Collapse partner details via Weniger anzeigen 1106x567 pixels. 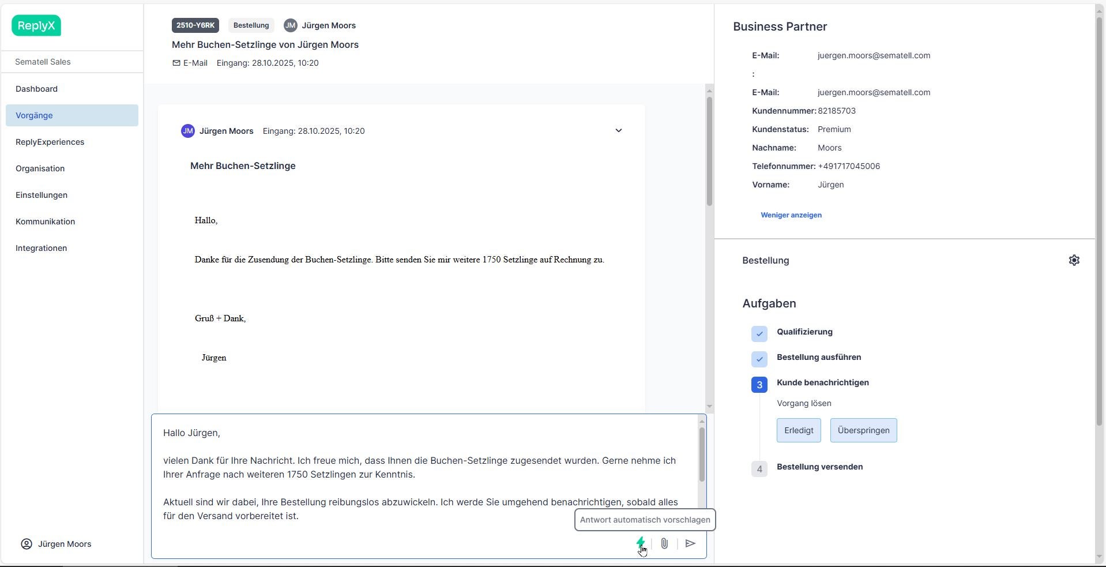pyautogui.click(x=791, y=215)
